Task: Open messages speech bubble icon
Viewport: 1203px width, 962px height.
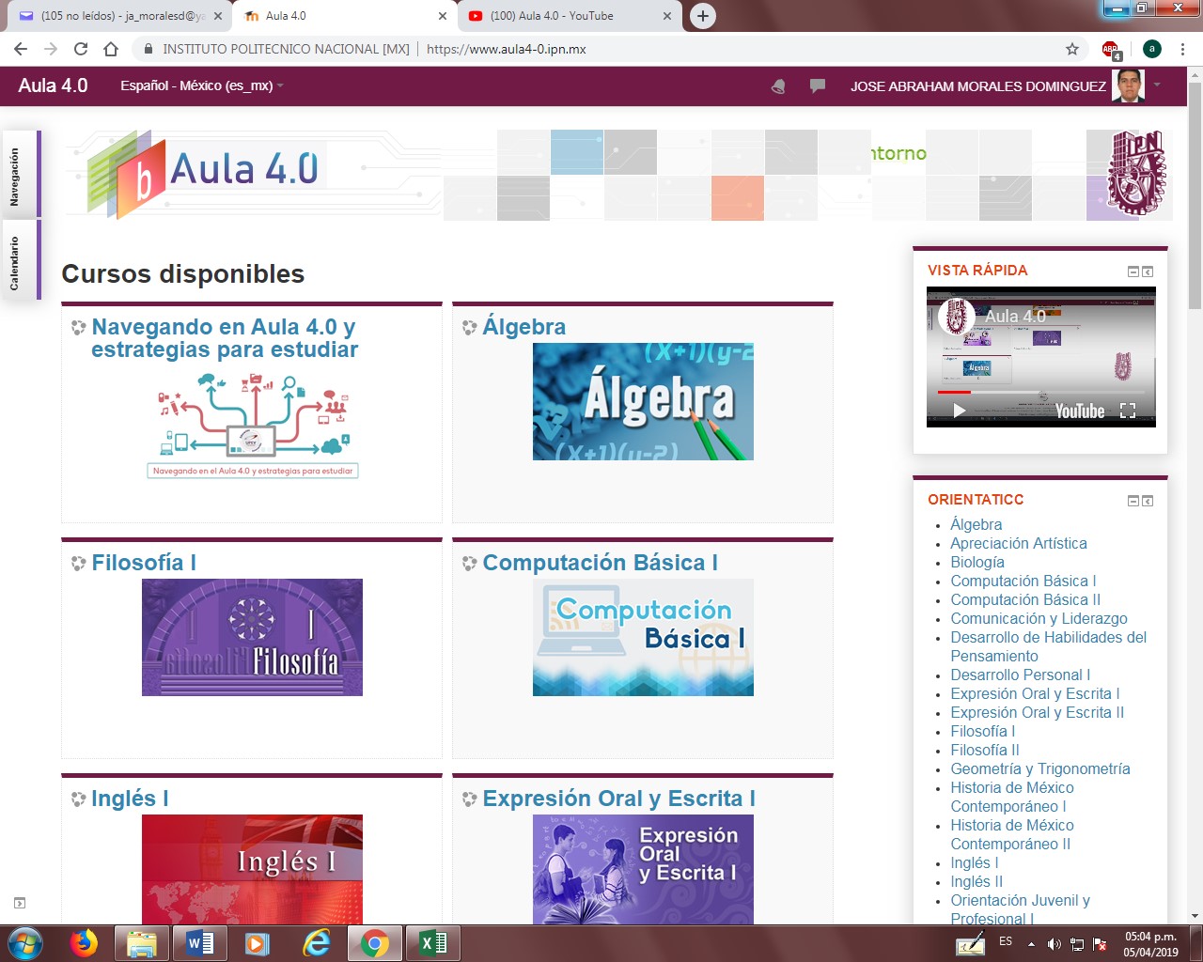Action: pos(818,85)
